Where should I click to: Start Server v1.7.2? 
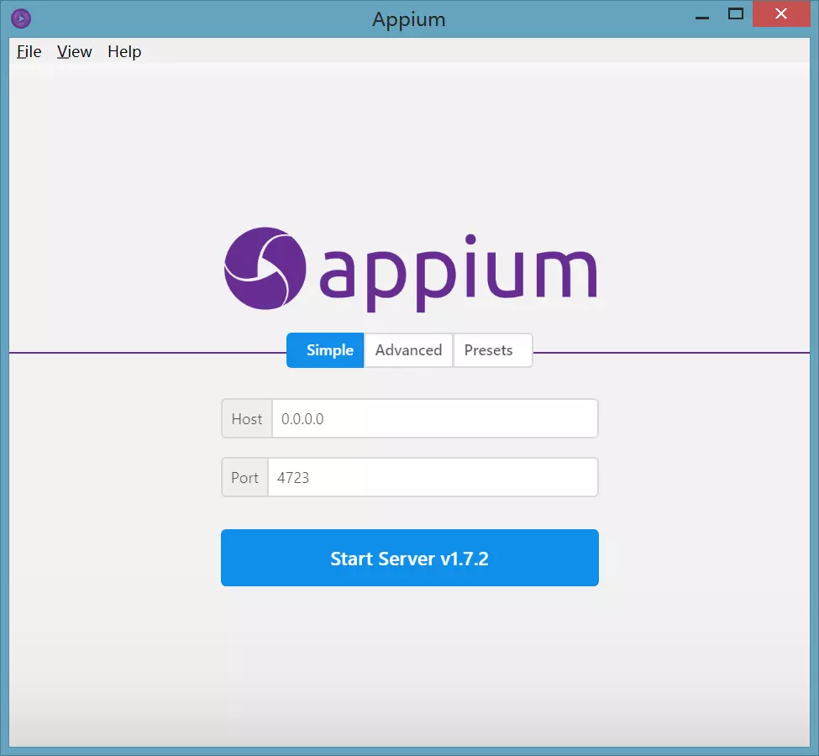click(x=410, y=558)
